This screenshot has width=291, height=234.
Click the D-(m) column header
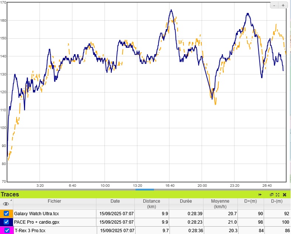coord(277,201)
